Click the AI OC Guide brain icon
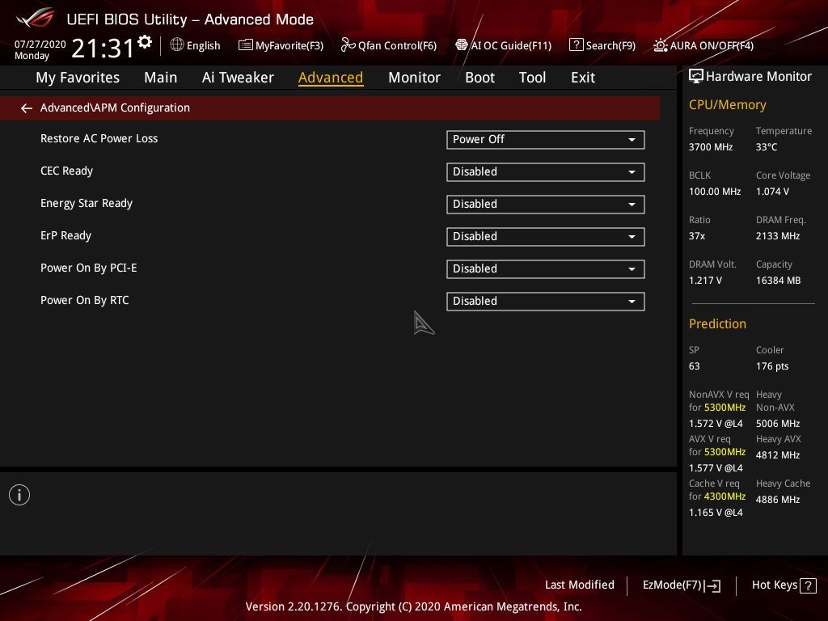828x621 pixels. [462, 45]
